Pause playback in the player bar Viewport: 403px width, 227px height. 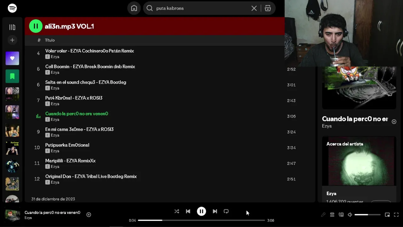201,211
